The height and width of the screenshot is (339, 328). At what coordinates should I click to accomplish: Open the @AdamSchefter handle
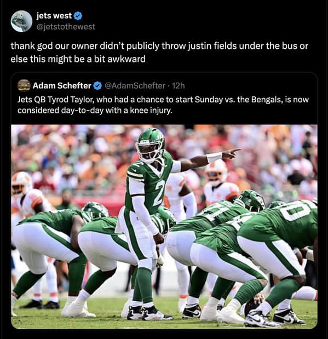coord(135,85)
